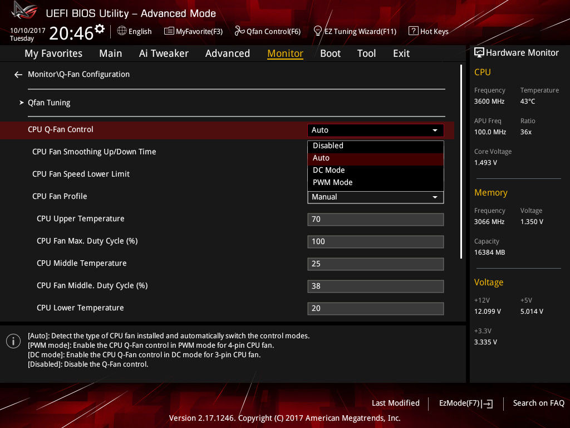Image resolution: width=570 pixels, height=428 pixels.
Task: Click the clock time 20:46
Action: tap(71, 33)
